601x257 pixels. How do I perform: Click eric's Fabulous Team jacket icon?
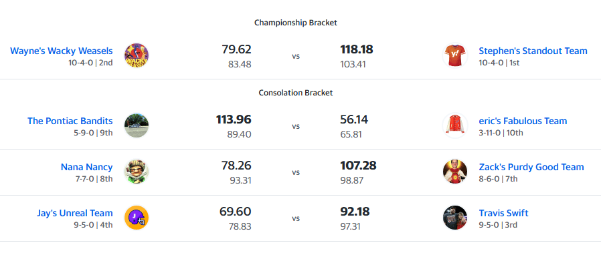click(x=455, y=125)
